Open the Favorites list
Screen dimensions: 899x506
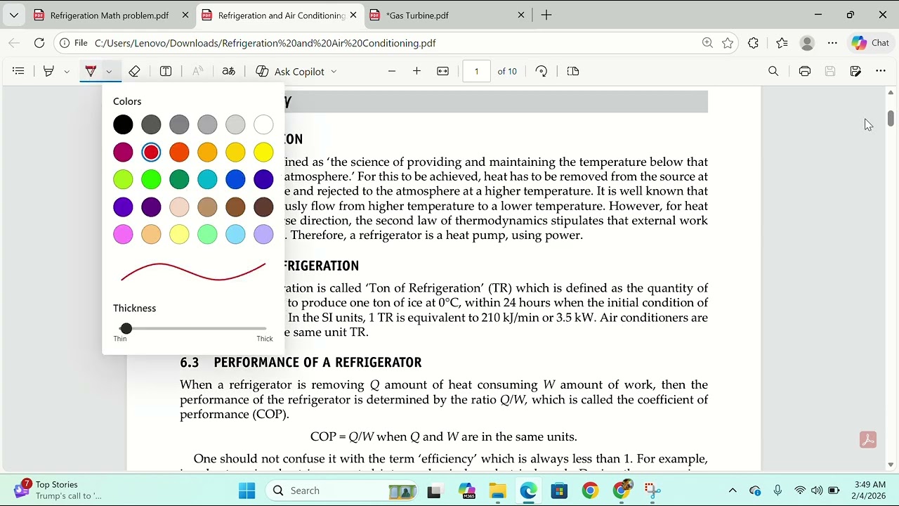[782, 43]
